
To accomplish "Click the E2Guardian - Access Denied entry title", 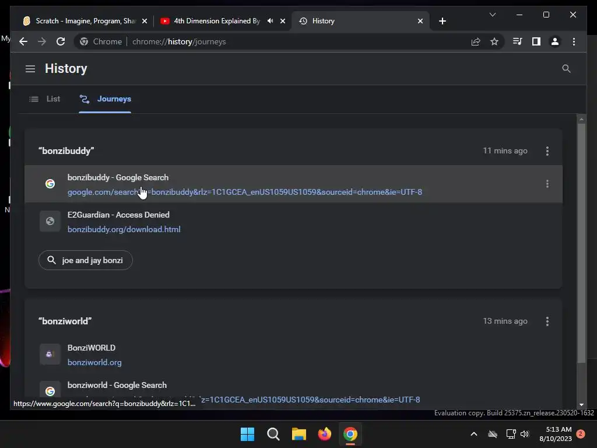I will [118, 215].
